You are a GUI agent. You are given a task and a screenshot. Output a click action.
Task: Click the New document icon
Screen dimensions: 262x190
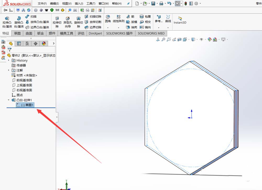click(x=137, y=3)
